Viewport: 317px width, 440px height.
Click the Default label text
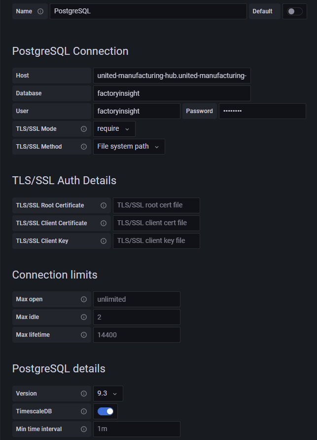(x=262, y=11)
